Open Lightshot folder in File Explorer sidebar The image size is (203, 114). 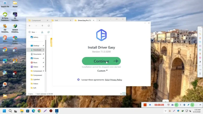point(36,79)
